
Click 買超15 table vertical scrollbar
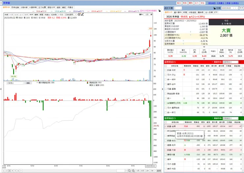click(x=243, y=91)
